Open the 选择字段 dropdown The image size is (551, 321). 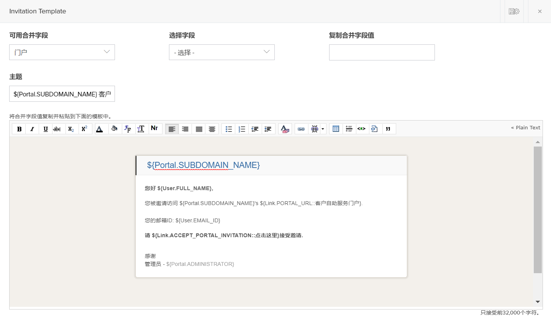222,52
